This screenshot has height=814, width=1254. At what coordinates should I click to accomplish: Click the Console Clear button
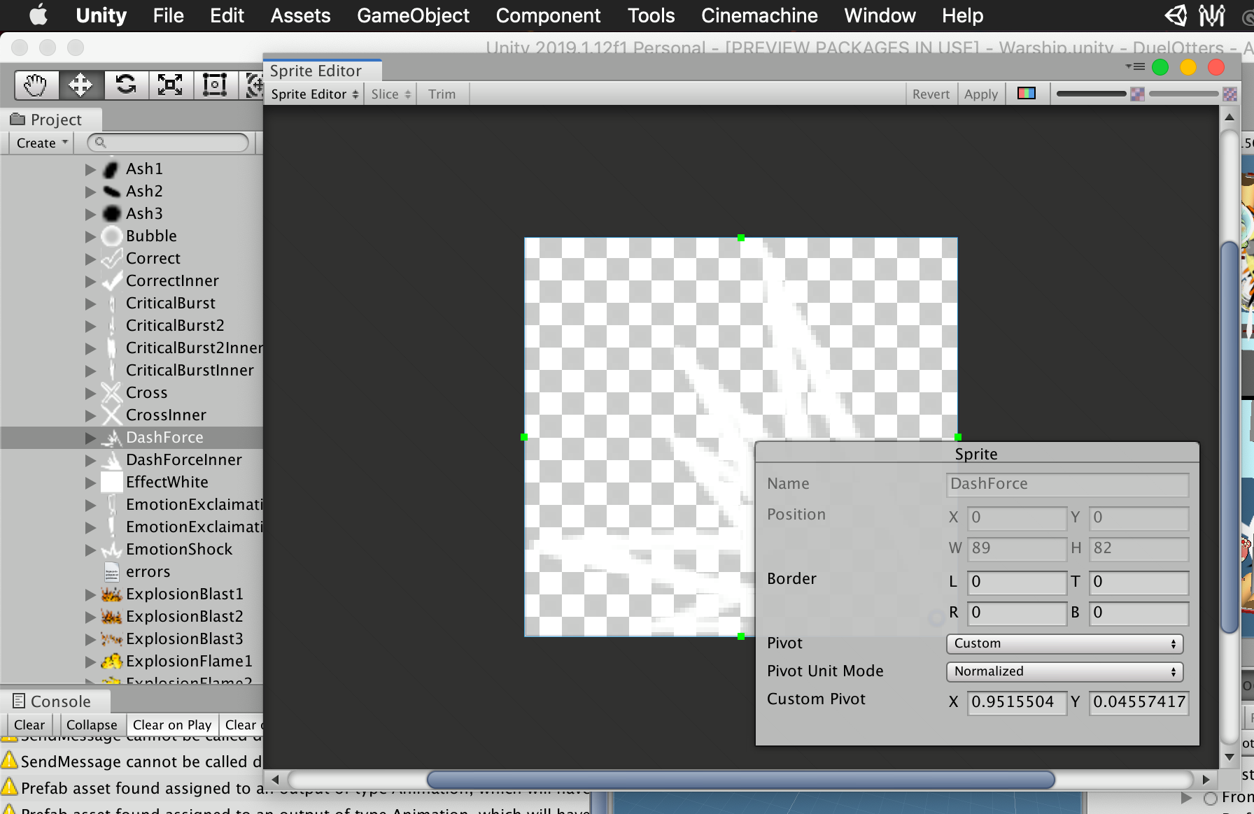[29, 725]
